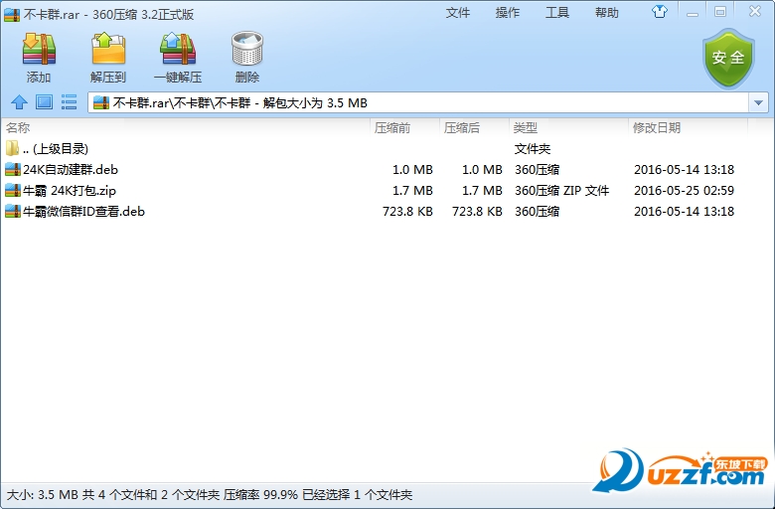Click the archive icon in address bar
Screen dimensions: 775x509
pos(100,102)
